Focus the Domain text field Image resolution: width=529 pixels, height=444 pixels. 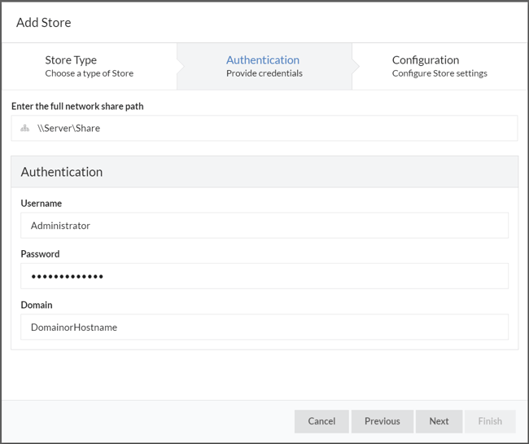(x=264, y=327)
